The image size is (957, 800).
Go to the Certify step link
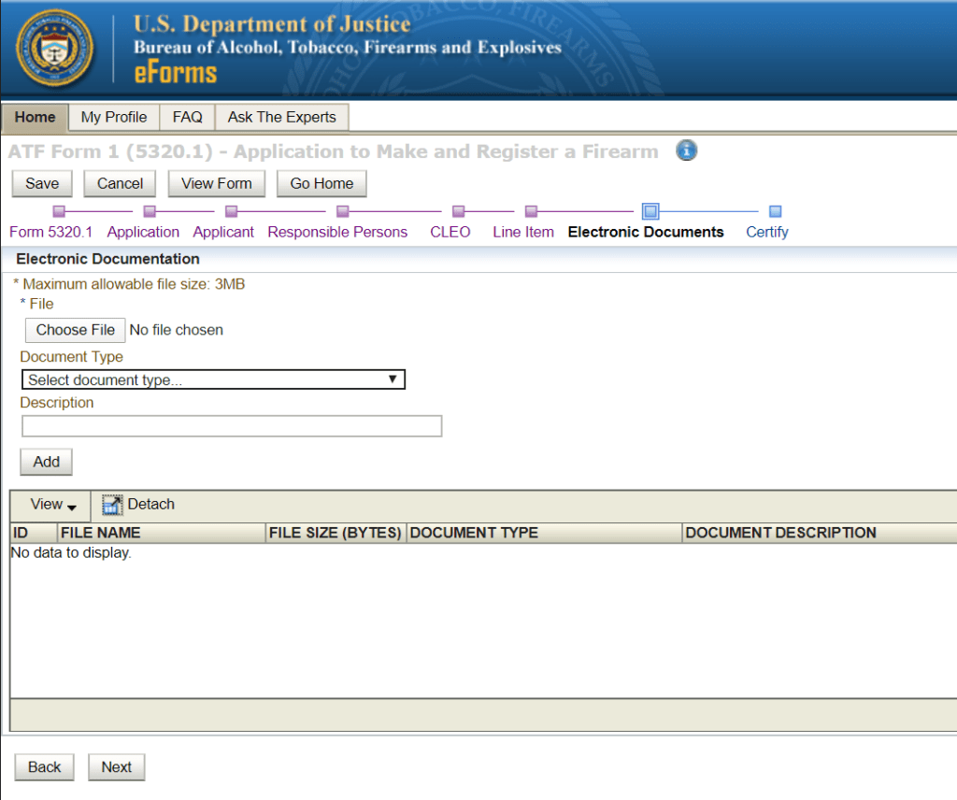click(767, 232)
